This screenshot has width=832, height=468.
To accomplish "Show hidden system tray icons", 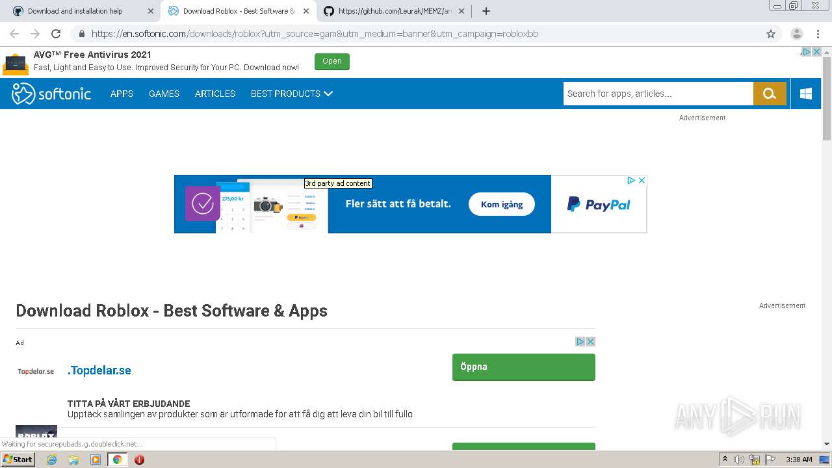I will pos(725,460).
